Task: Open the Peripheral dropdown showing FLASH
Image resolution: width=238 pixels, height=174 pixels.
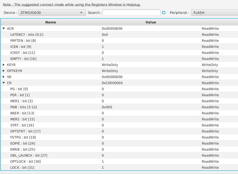Action: pyautogui.click(x=214, y=13)
